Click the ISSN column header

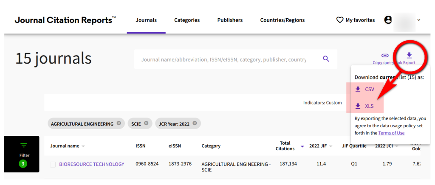(x=140, y=146)
